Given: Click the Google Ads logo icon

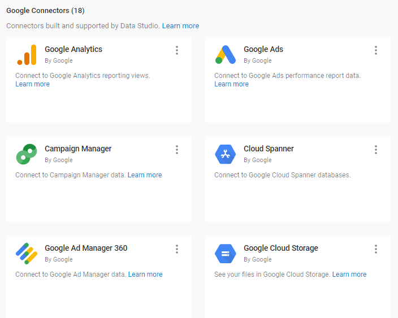Looking at the screenshot, I should pos(226,55).
